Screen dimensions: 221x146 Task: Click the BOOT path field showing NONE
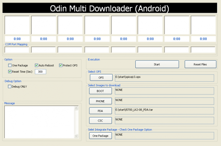point(164,91)
